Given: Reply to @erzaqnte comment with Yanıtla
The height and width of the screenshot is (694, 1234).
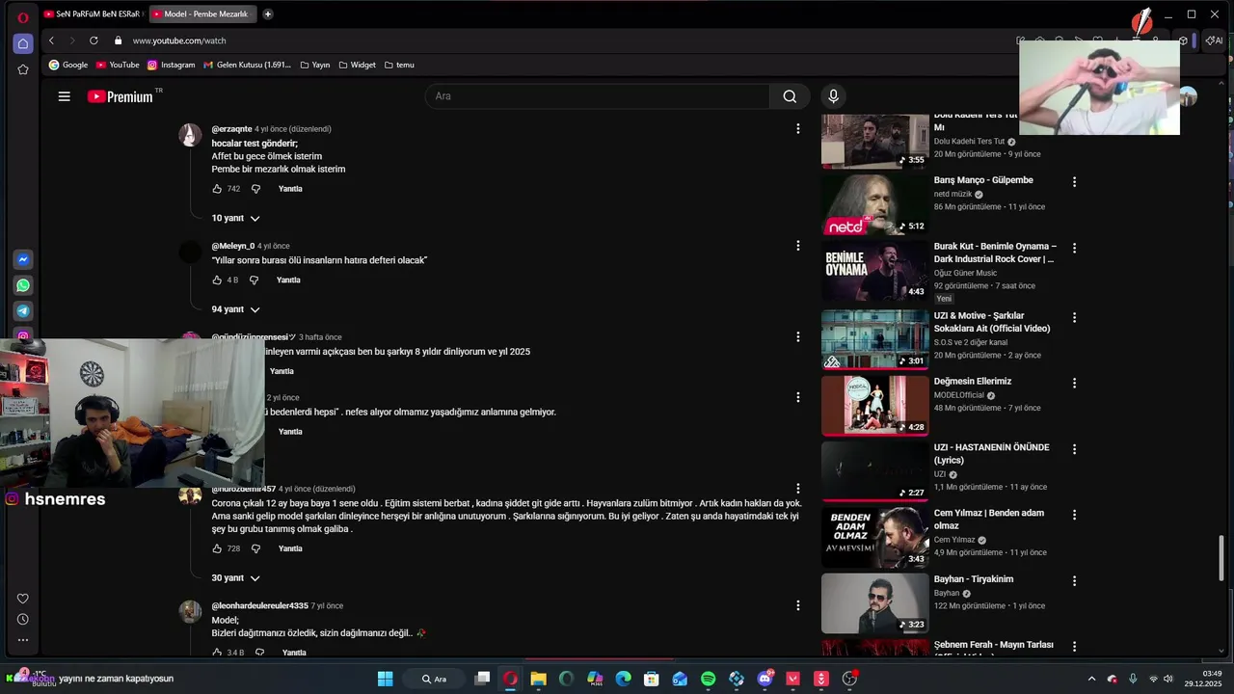Looking at the screenshot, I should pos(290,189).
